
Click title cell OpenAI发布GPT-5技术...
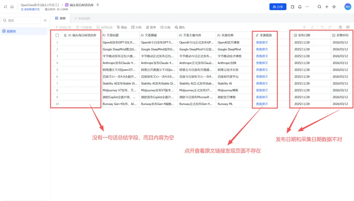tap(120, 42)
